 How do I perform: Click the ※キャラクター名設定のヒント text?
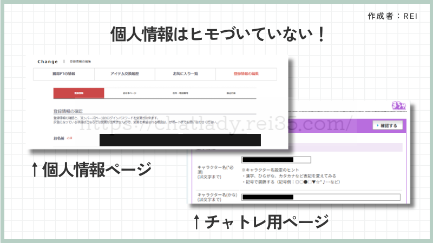(x=270, y=170)
